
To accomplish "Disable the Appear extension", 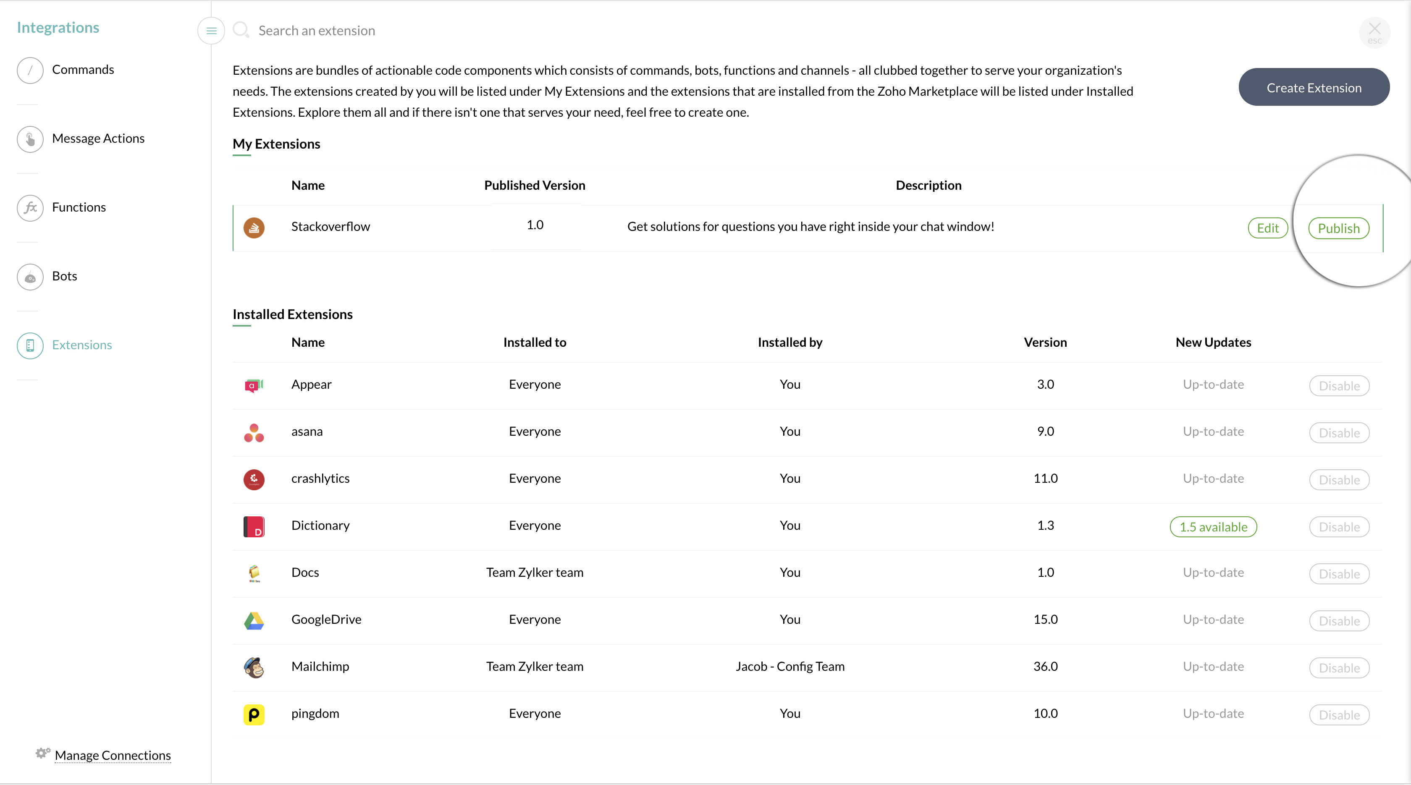I will [x=1339, y=386].
